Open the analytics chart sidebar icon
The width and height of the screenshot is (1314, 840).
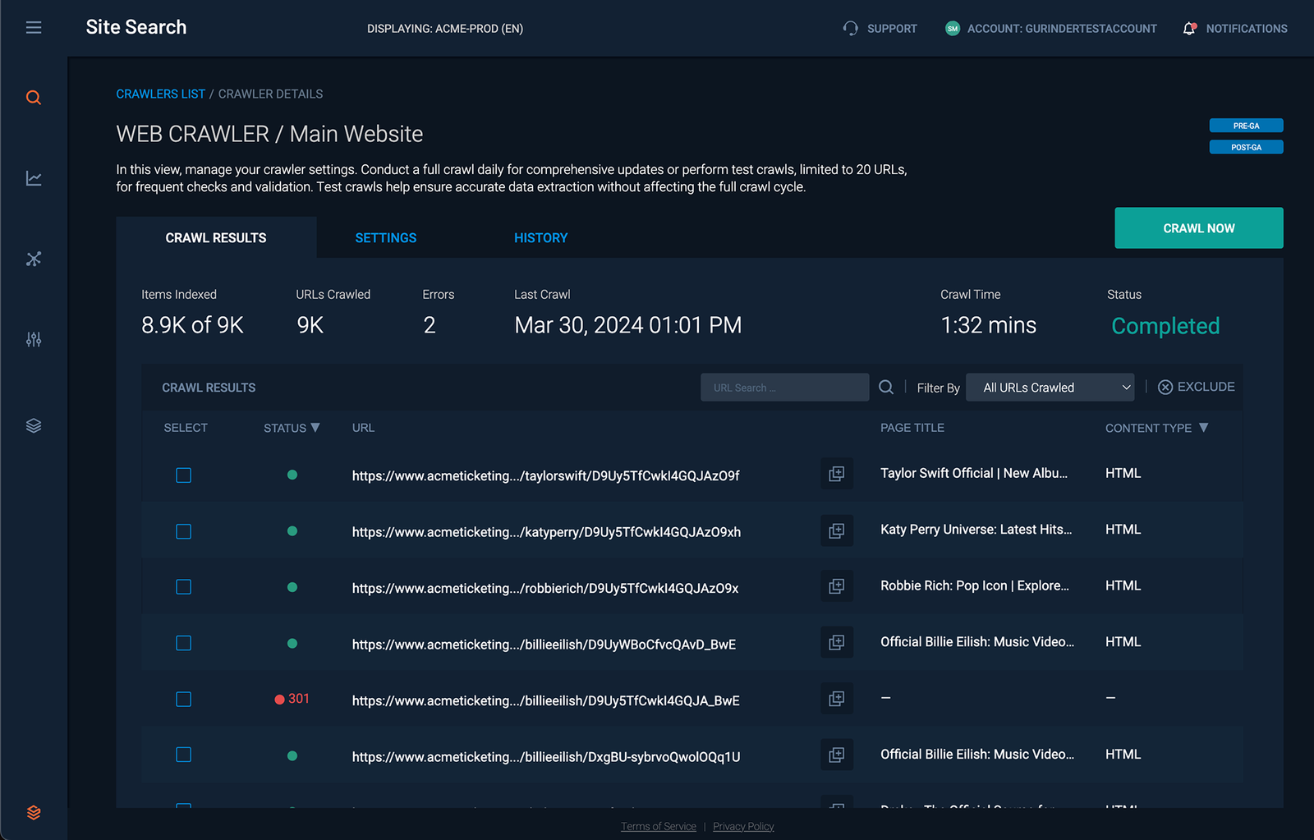[34, 178]
